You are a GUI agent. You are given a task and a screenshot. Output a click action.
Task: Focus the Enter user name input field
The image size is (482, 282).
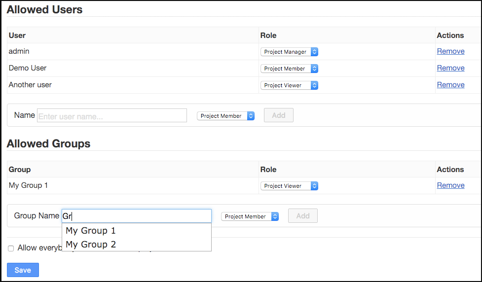pyautogui.click(x=112, y=116)
